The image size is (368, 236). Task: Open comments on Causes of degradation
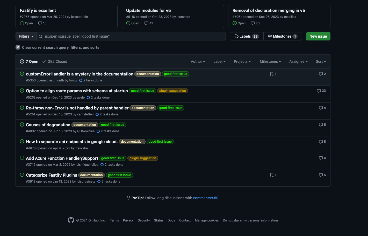click(322, 125)
